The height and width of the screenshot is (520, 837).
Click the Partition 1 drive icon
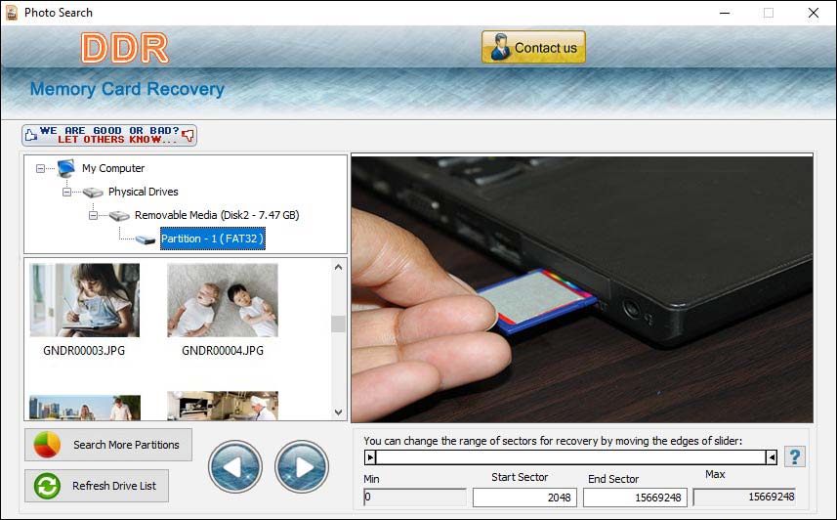[x=146, y=239]
